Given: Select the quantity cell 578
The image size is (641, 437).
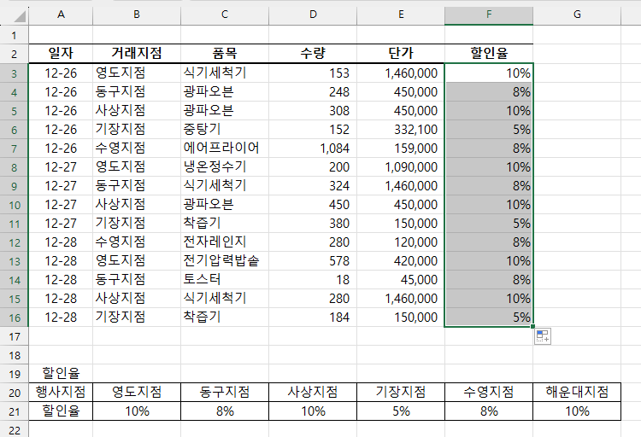Looking at the screenshot, I should [313, 260].
